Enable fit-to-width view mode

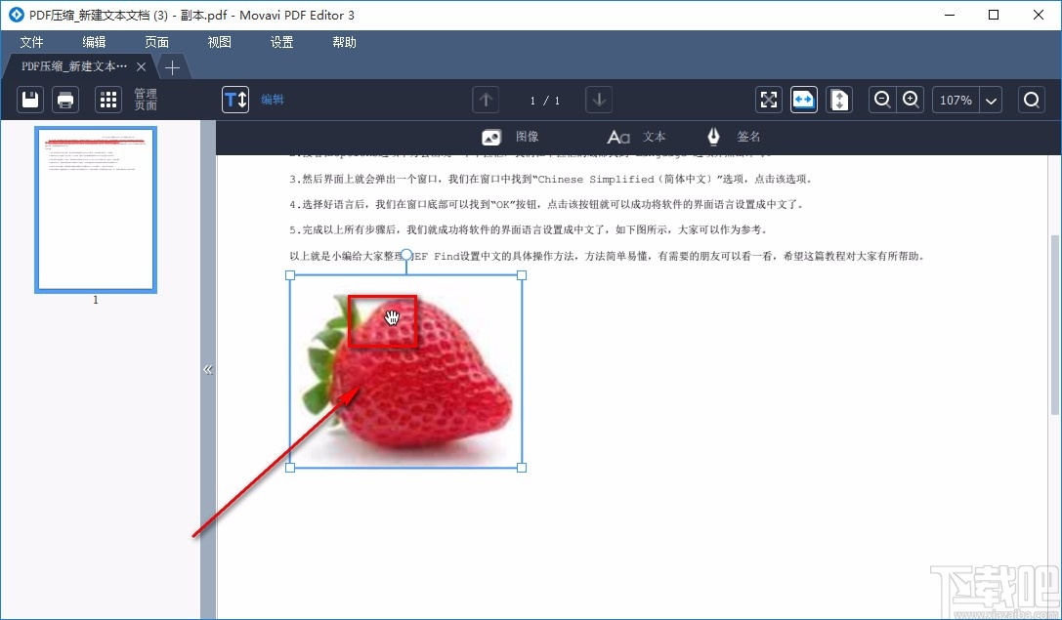coord(803,99)
